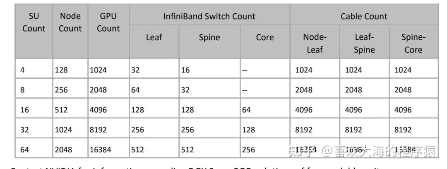This screenshot has height=169, width=447.
Task: Click the SU Count column header
Action: [x=34, y=22]
